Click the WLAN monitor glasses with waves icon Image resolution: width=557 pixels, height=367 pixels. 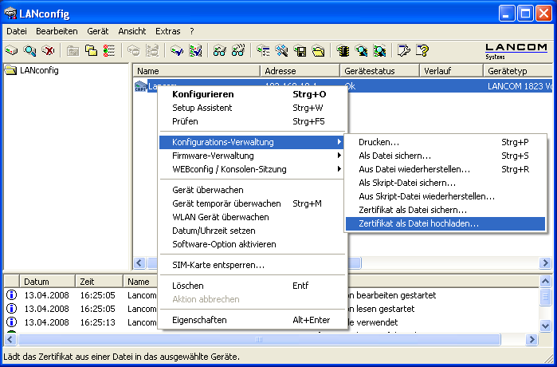coord(238,50)
